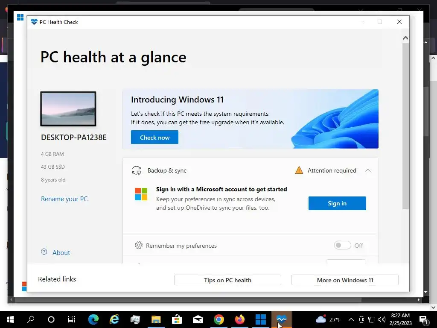The height and width of the screenshot is (328, 437).
Task: Click the Sign in button
Action: (x=337, y=203)
